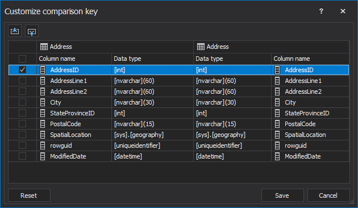Check the rowguid checkbox
The height and width of the screenshot is (208, 358).
click(22, 145)
